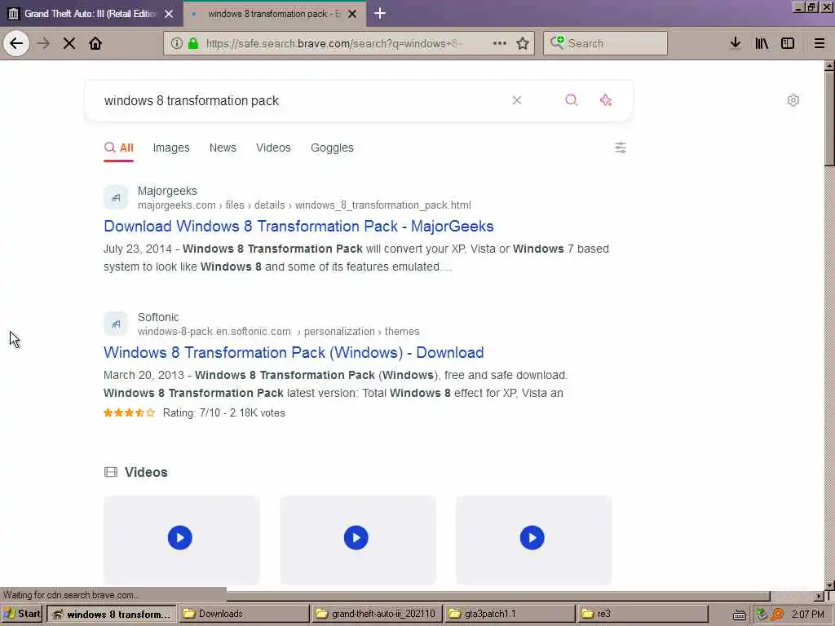This screenshot has width=835, height=626.
Task: Stop loading the page with X button
Action: (x=69, y=43)
